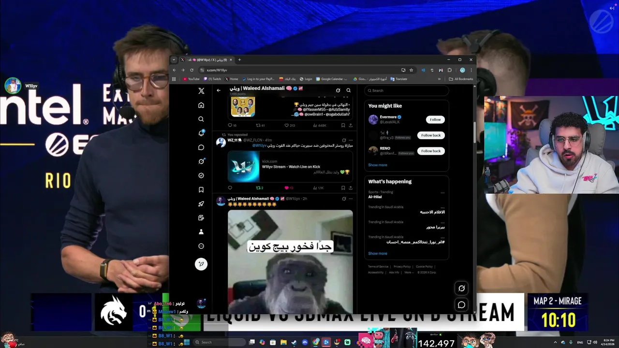Open Explore search in the X sidebar
Screen dimensions: 619x348
[x=201, y=119]
